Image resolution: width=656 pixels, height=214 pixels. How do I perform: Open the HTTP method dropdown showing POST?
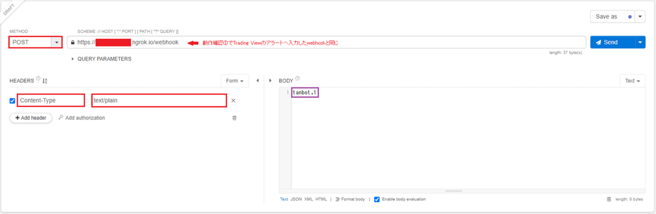point(36,42)
